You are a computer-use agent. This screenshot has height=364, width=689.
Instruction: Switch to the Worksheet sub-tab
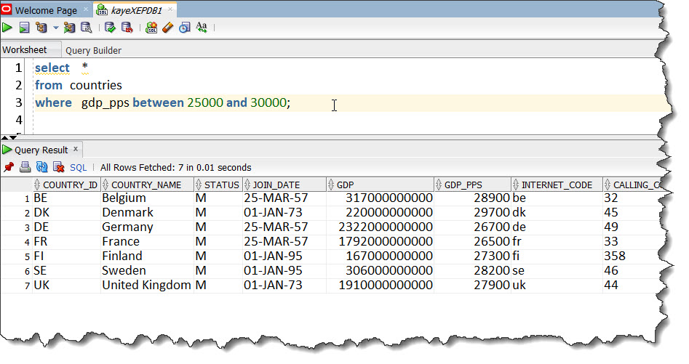tap(25, 50)
